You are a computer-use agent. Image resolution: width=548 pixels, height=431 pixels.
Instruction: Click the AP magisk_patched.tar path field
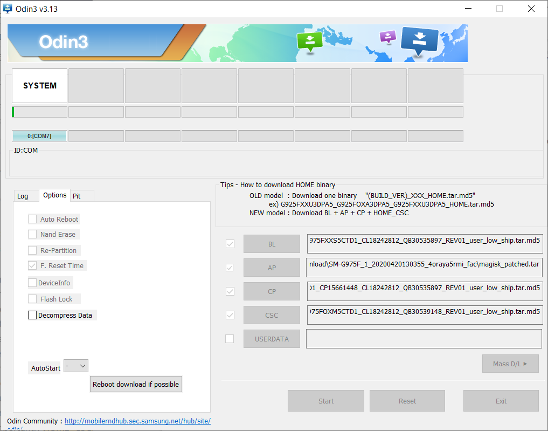coord(424,268)
